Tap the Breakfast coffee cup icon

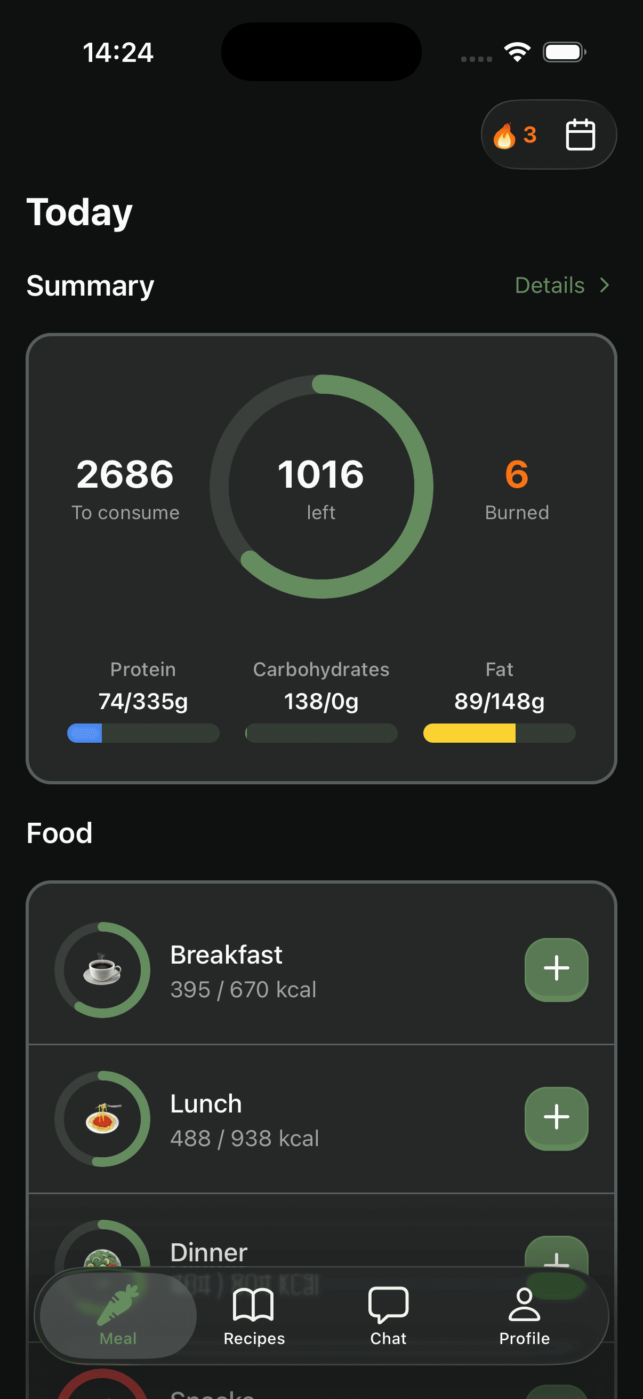click(102, 970)
